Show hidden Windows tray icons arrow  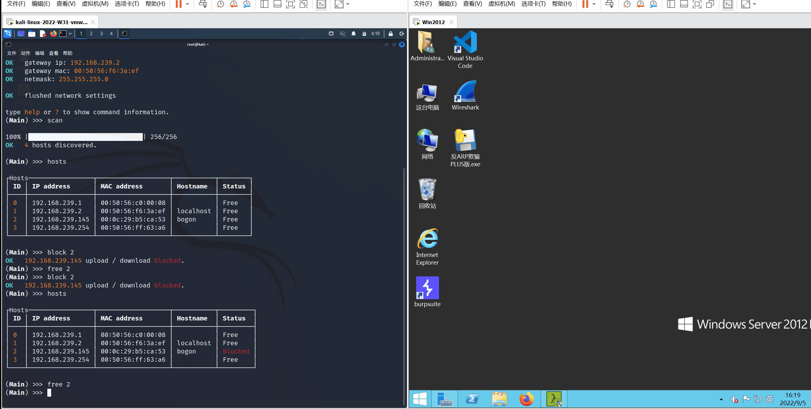click(721, 399)
